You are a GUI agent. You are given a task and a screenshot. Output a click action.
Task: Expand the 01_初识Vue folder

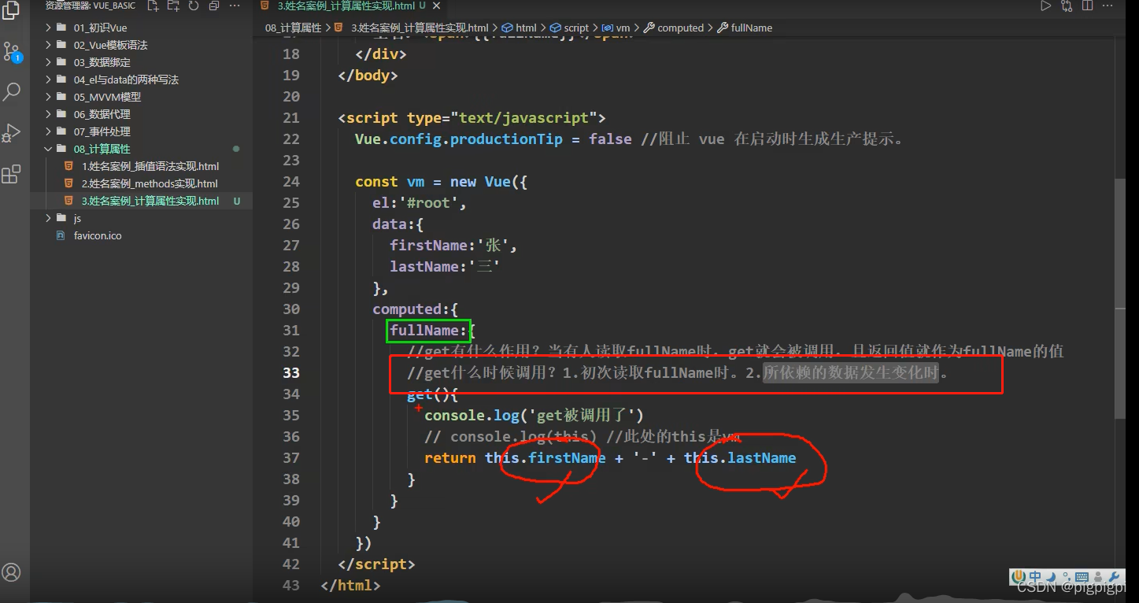[x=141, y=28]
